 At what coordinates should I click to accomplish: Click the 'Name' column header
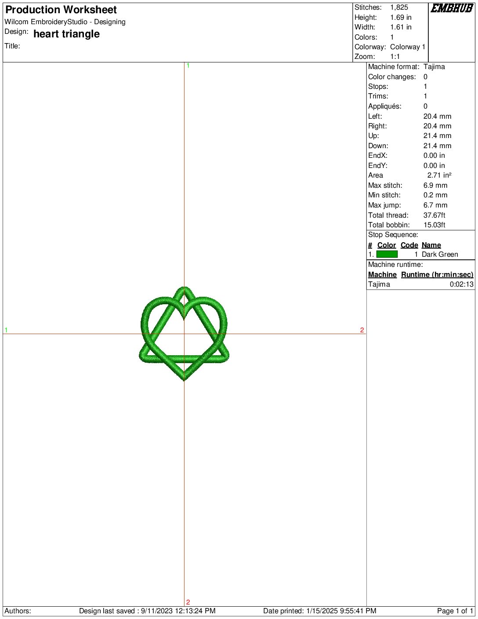[x=431, y=245]
